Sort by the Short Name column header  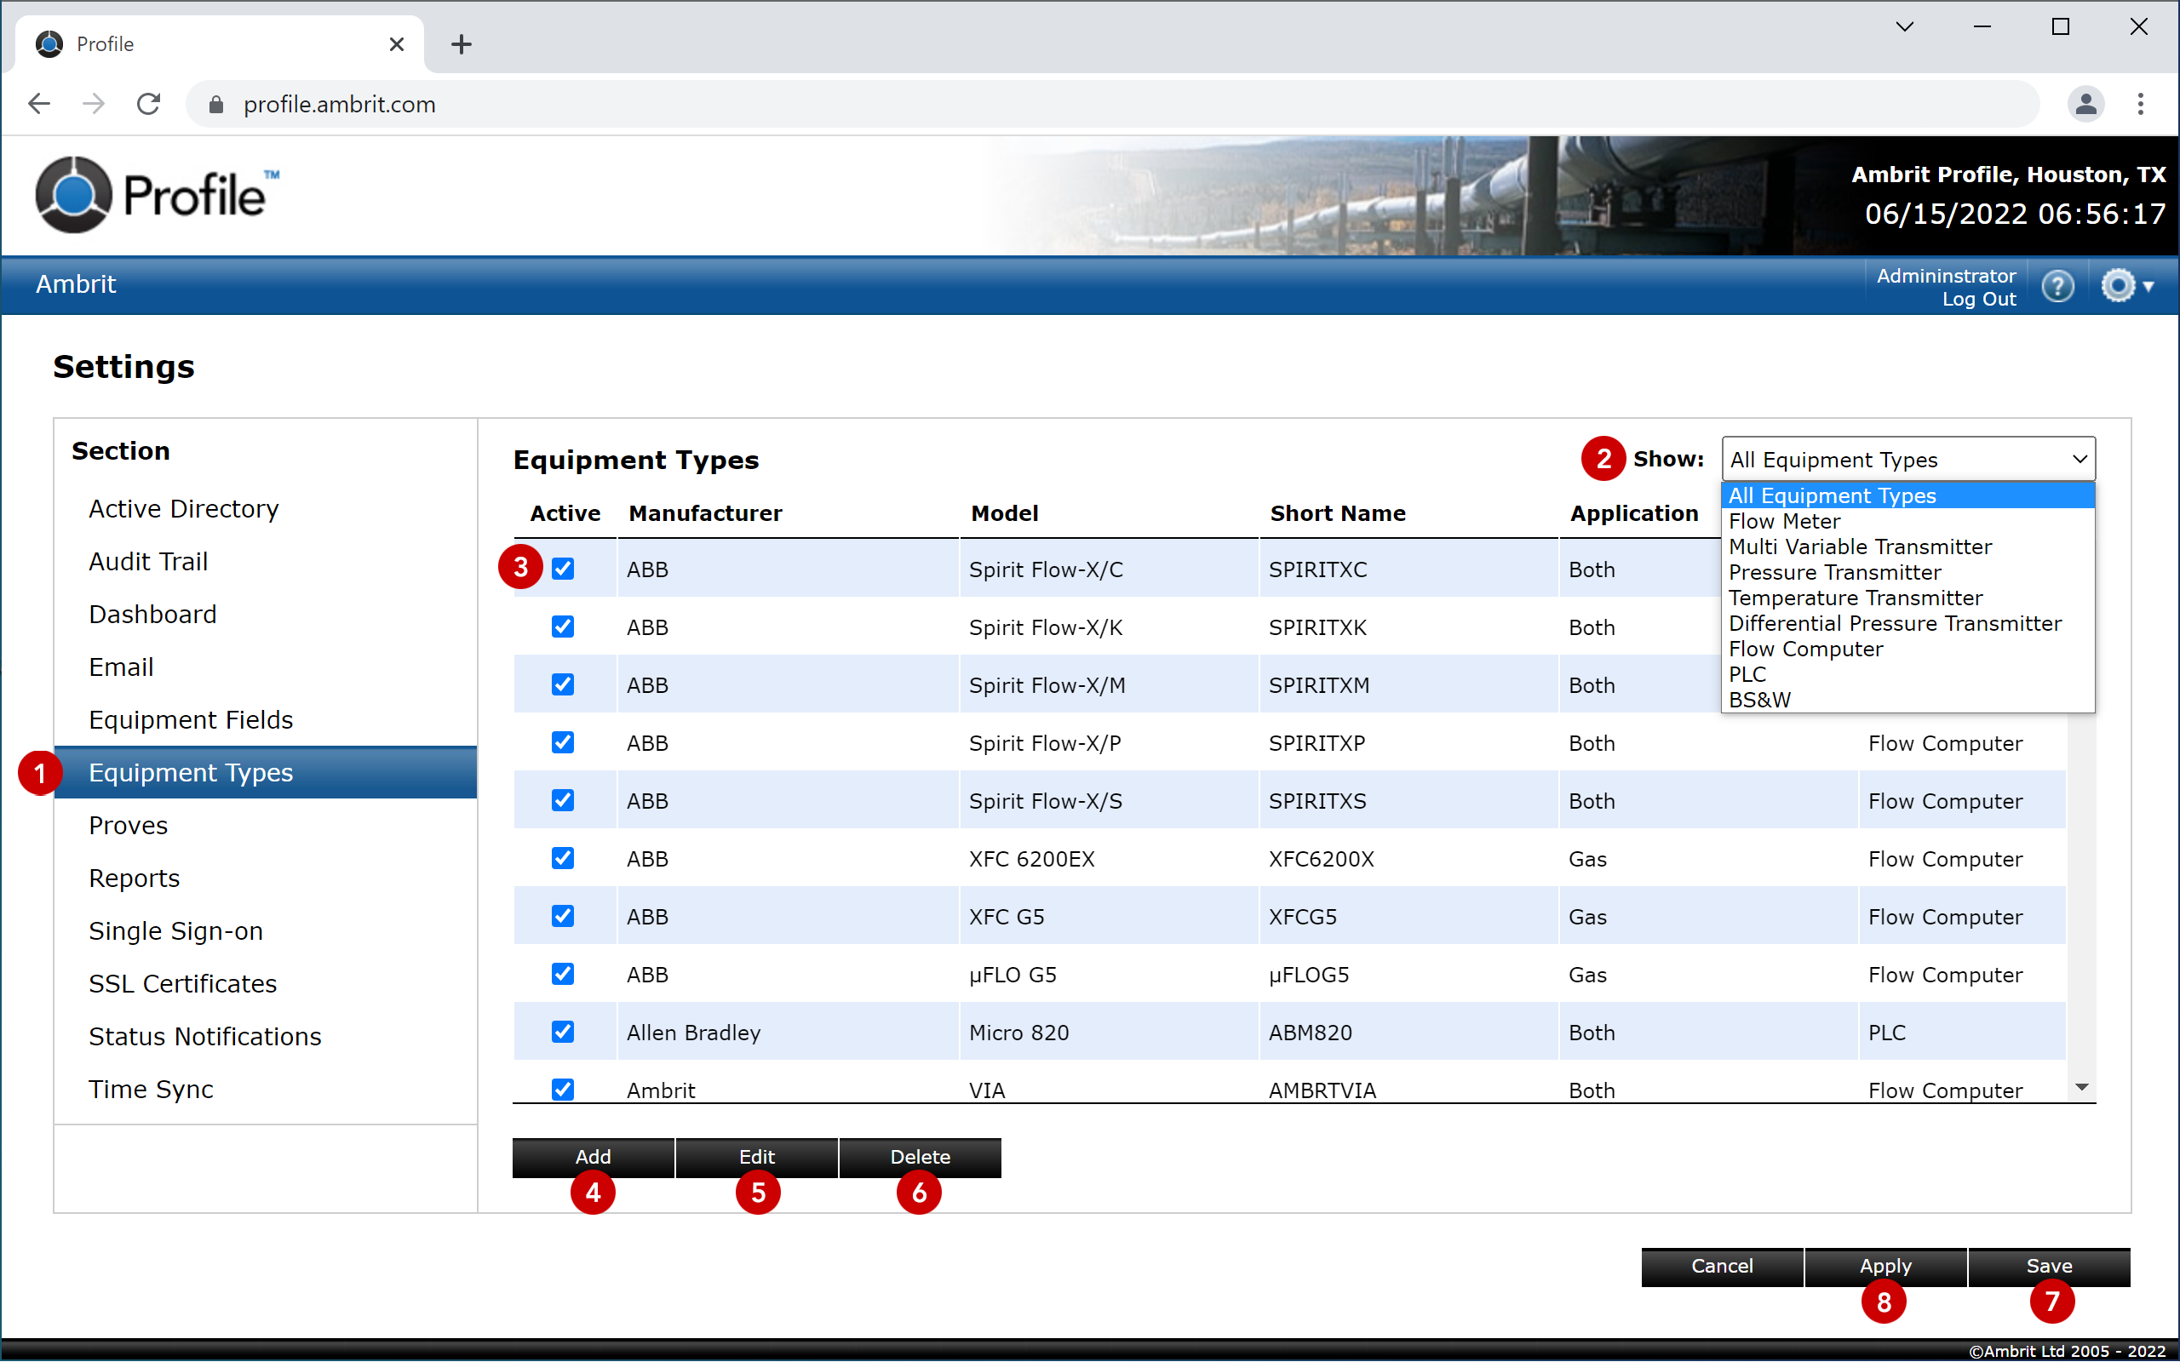(1338, 513)
